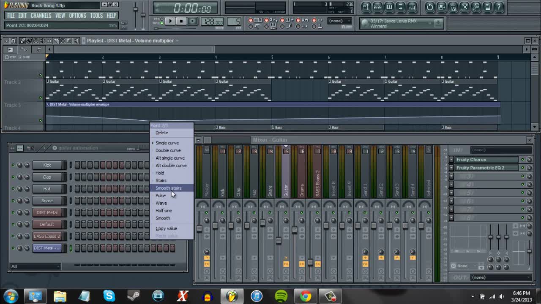Open the project info document icon
The width and height of the screenshot is (541, 304).
coord(487,7)
